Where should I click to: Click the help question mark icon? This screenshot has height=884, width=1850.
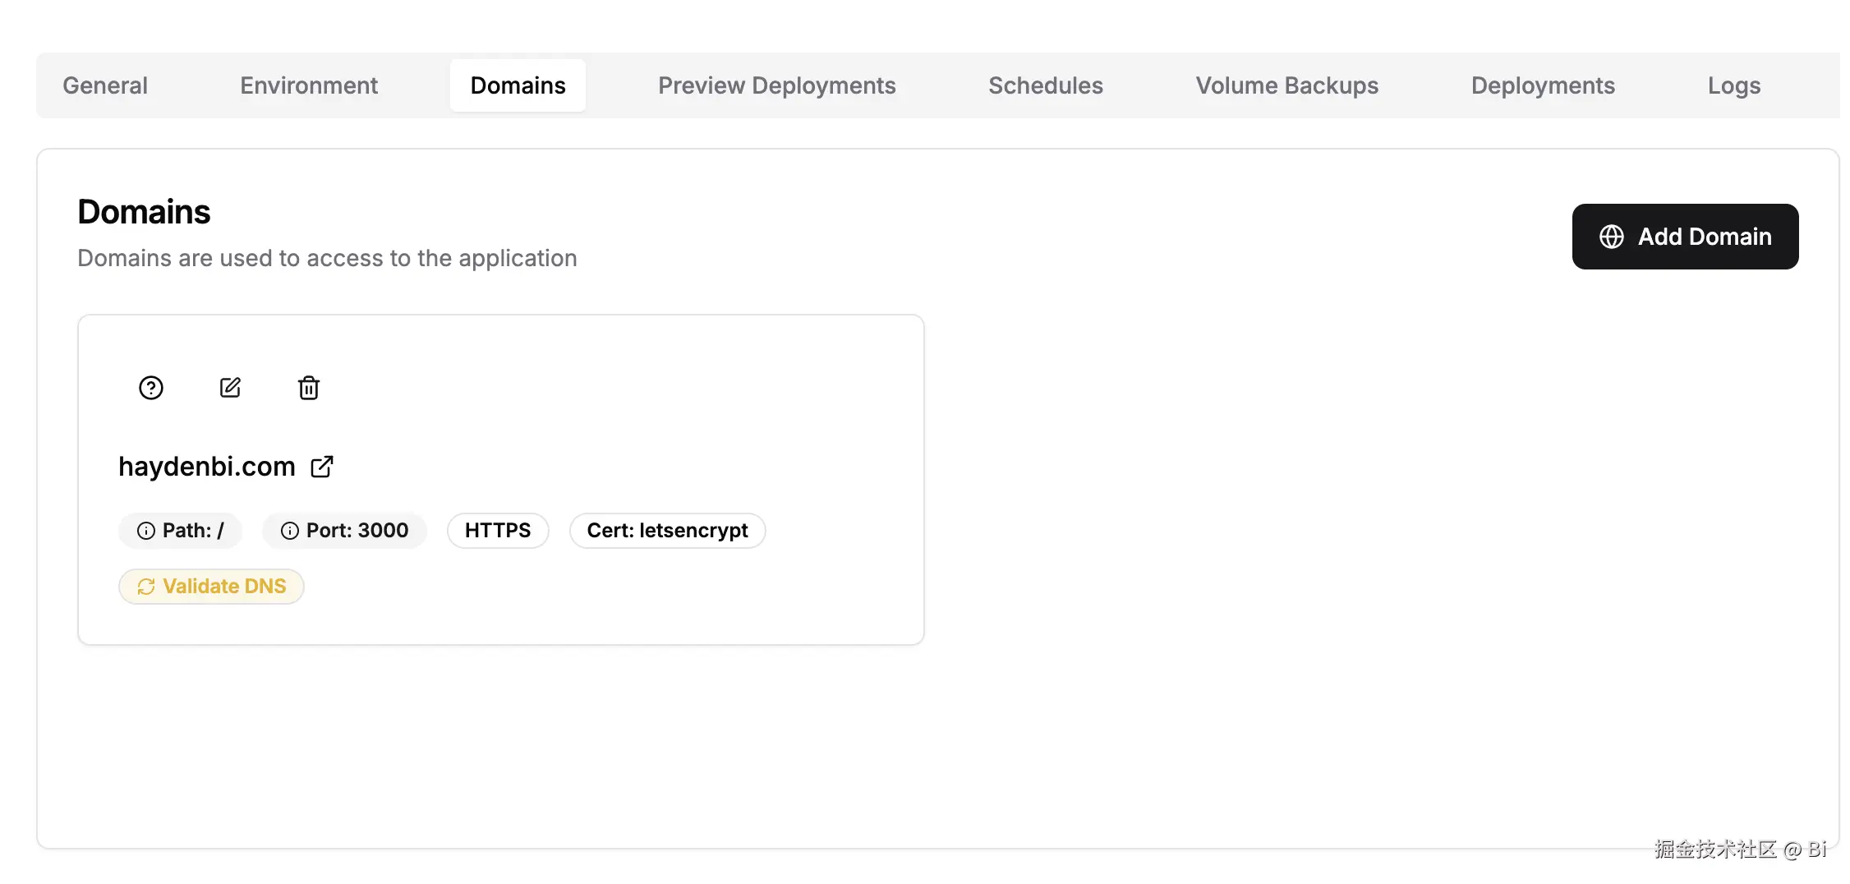(x=151, y=388)
